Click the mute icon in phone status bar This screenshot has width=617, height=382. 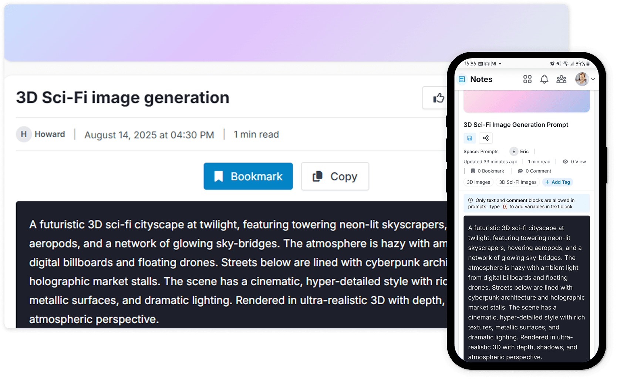coord(559,64)
